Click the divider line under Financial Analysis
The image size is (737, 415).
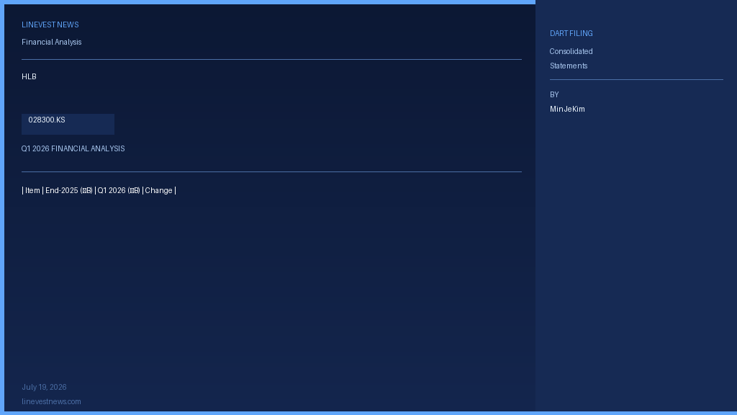pos(271,59)
